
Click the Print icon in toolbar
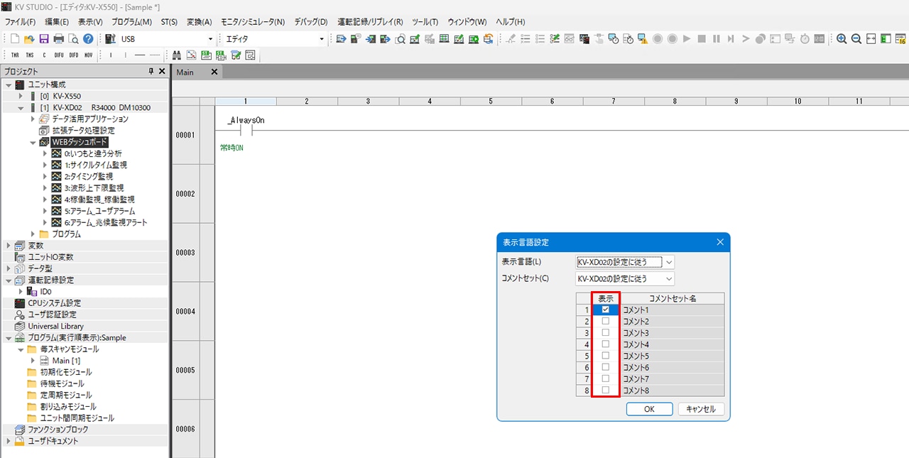coord(59,39)
